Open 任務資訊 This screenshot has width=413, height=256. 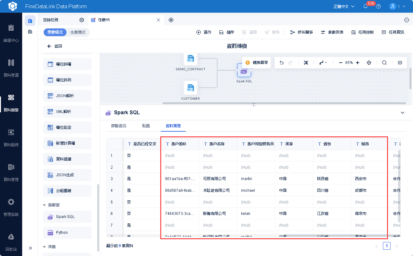[393, 32]
